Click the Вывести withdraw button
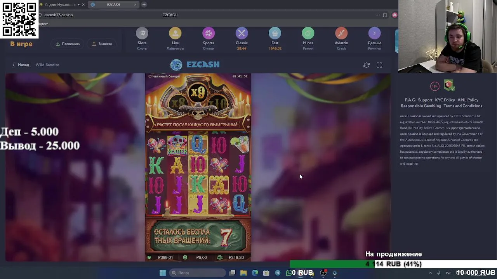Image resolution: width=497 pixels, height=279 pixels. click(102, 44)
